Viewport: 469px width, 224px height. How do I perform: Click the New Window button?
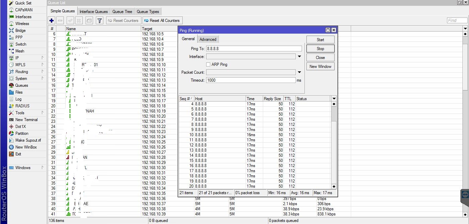point(320,67)
